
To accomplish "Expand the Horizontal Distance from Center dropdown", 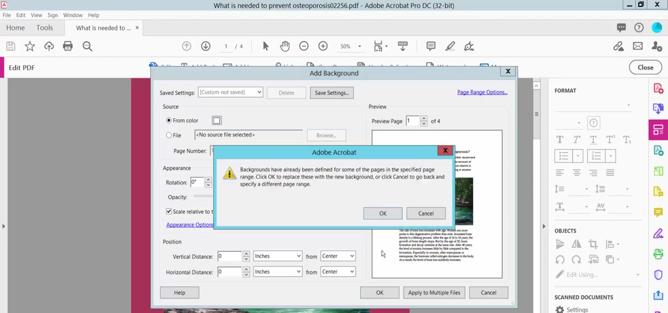I will pyautogui.click(x=338, y=272).
